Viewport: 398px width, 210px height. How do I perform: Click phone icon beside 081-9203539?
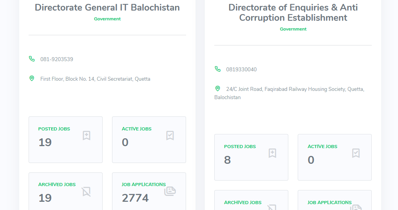pos(32,59)
